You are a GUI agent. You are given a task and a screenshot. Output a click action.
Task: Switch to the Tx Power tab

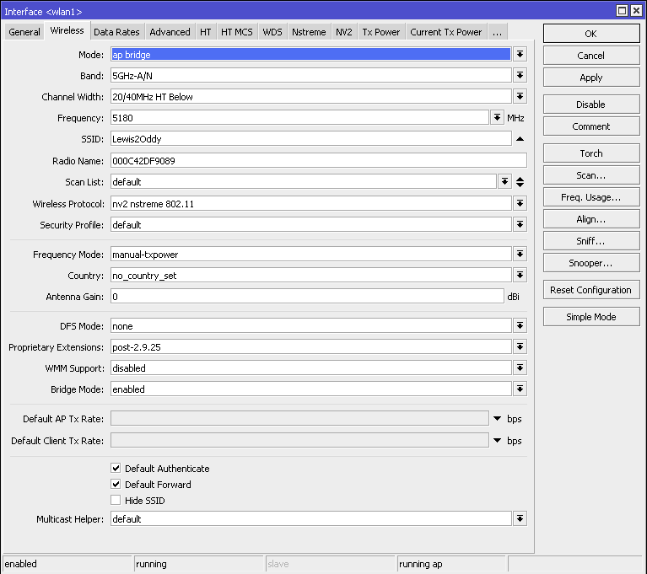point(380,32)
